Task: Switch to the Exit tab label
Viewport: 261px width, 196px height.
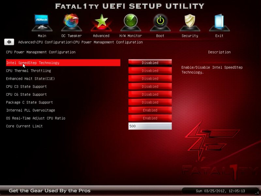Action: click(219, 36)
